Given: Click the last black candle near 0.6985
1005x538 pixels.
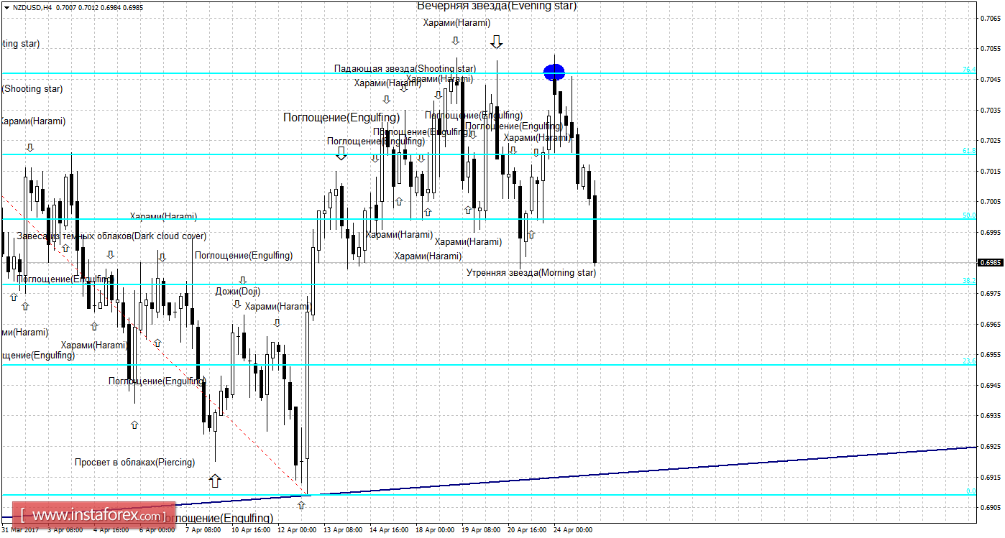Looking at the screenshot, I should tap(595, 229).
